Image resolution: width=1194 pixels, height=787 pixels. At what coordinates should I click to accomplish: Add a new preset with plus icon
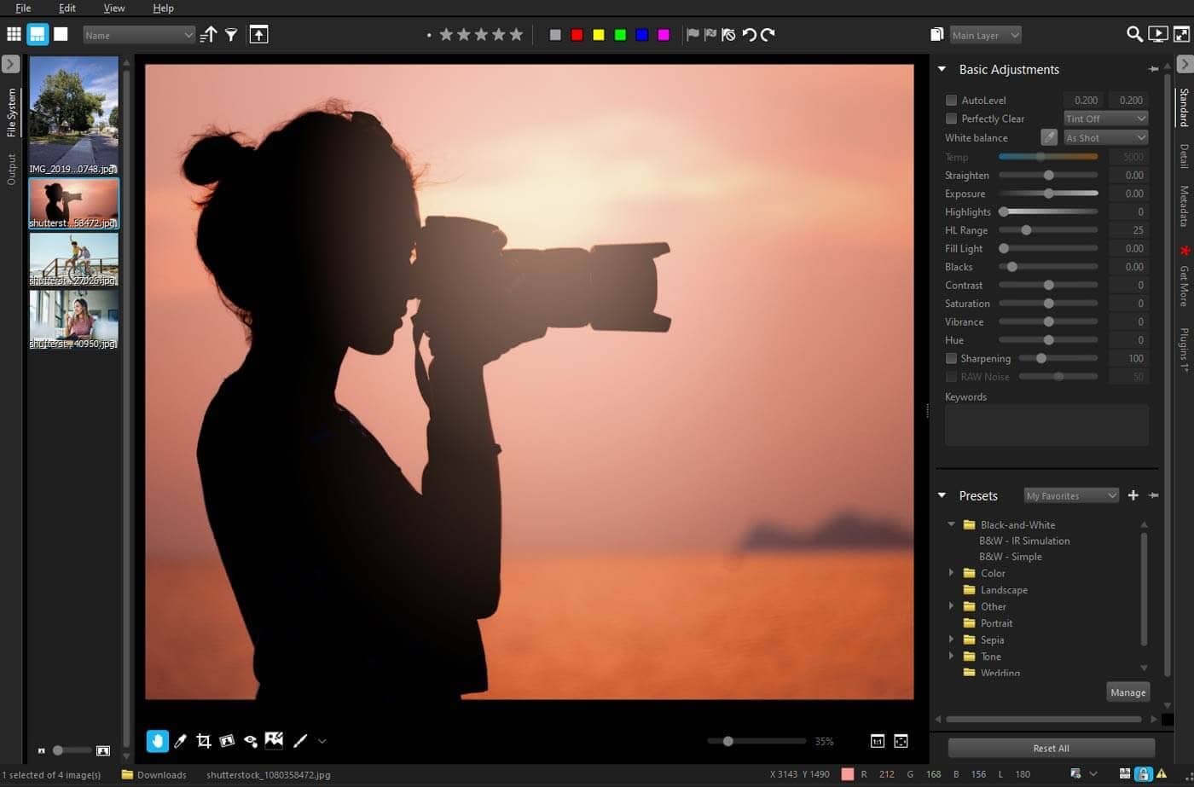(x=1133, y=495)
